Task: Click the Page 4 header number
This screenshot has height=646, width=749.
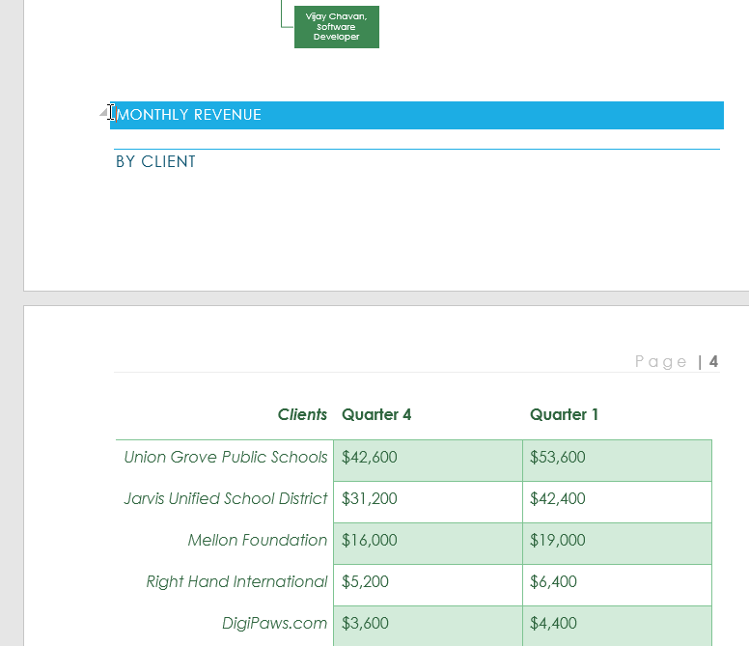Action: 713,362
